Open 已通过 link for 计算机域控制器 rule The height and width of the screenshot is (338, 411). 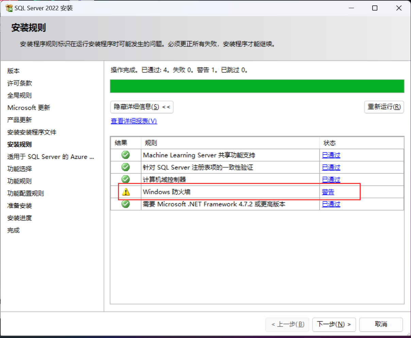[331, 180]
